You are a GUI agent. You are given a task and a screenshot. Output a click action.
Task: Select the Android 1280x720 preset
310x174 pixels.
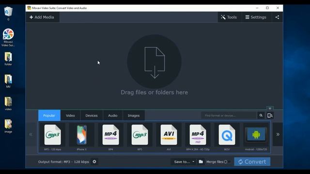point(256,137)
